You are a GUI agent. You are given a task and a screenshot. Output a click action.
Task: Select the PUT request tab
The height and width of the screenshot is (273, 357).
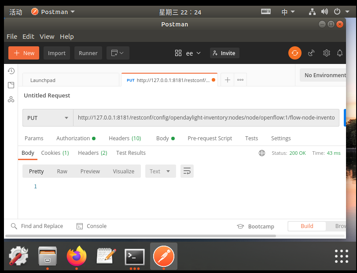point(169,80)
